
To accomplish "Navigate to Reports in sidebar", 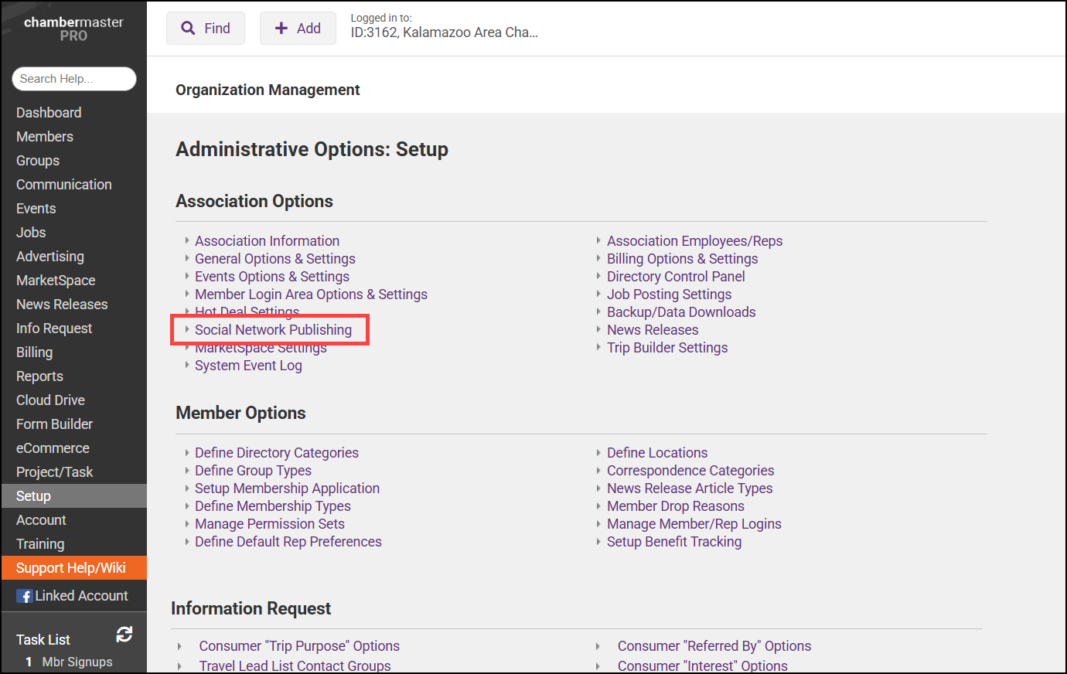I will coord(39,376).
